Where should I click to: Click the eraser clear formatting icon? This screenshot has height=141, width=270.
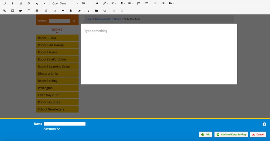[79, 11]
